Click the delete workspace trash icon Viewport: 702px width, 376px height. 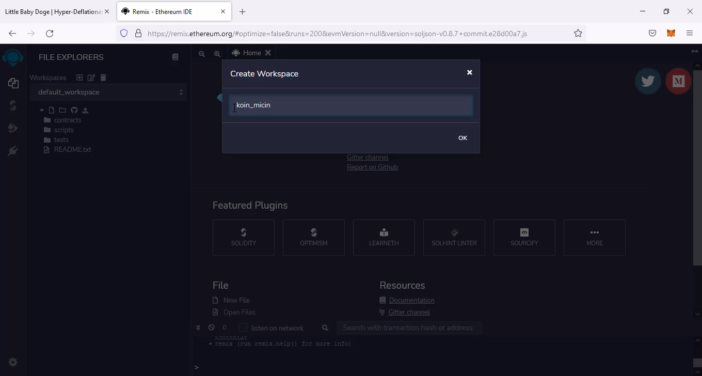pyautogui.click(x=103, y=77)
